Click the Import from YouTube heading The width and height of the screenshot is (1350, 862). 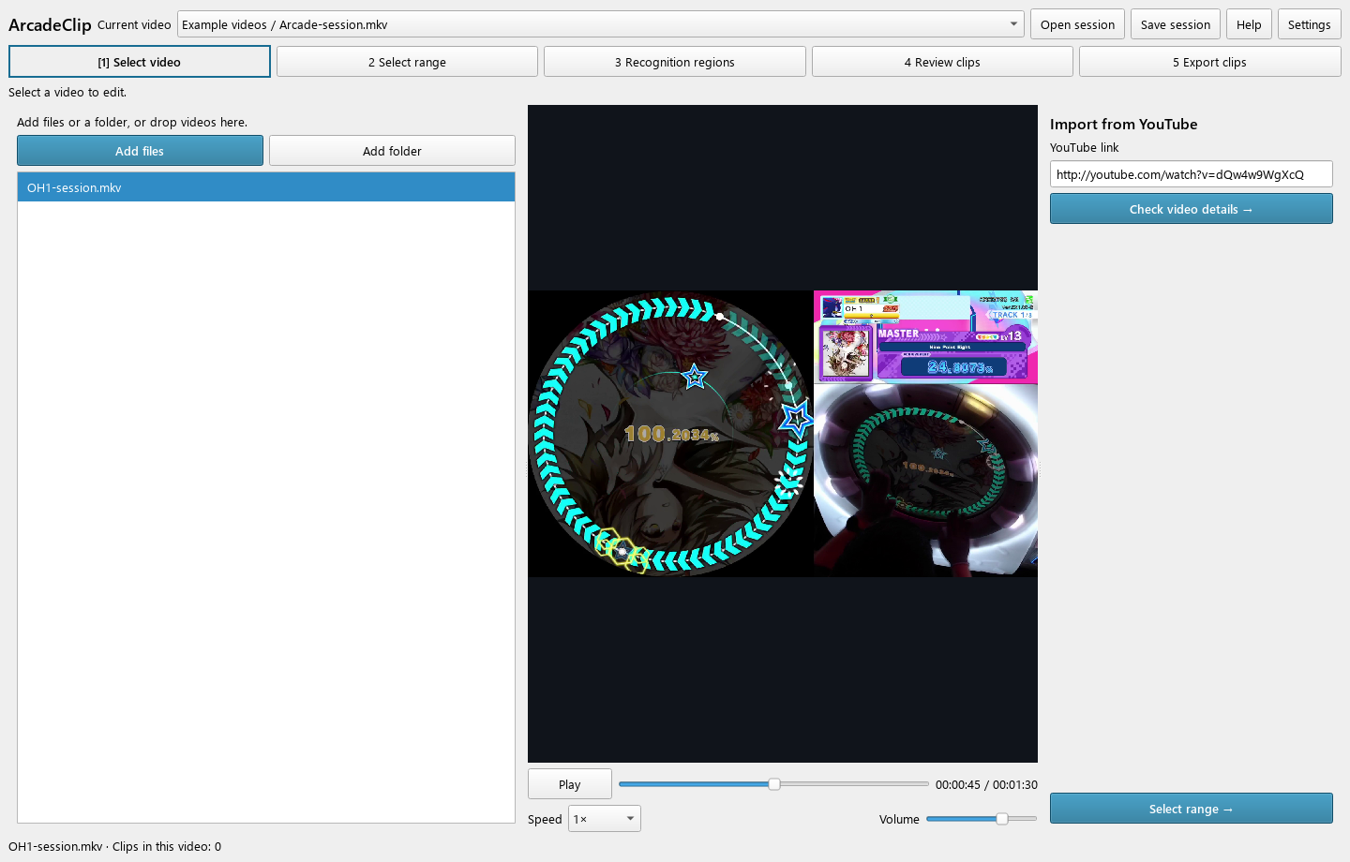coord(1123,125)
